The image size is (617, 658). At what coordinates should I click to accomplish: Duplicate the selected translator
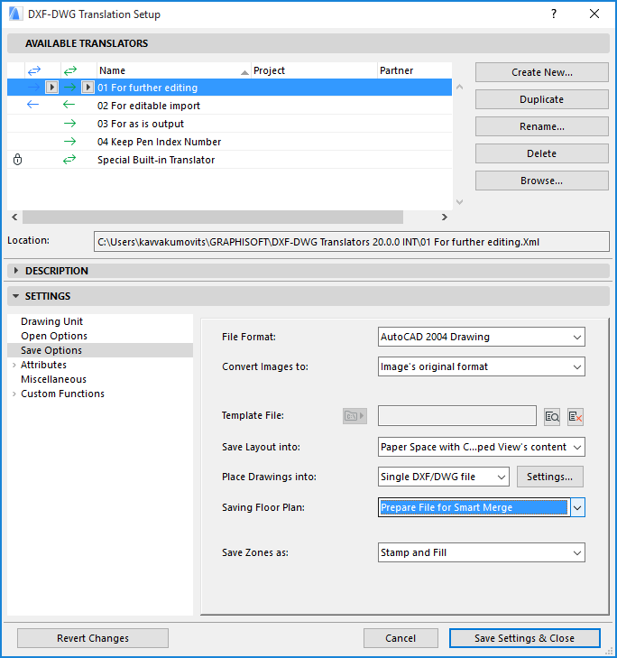click(x=541, y=99)
